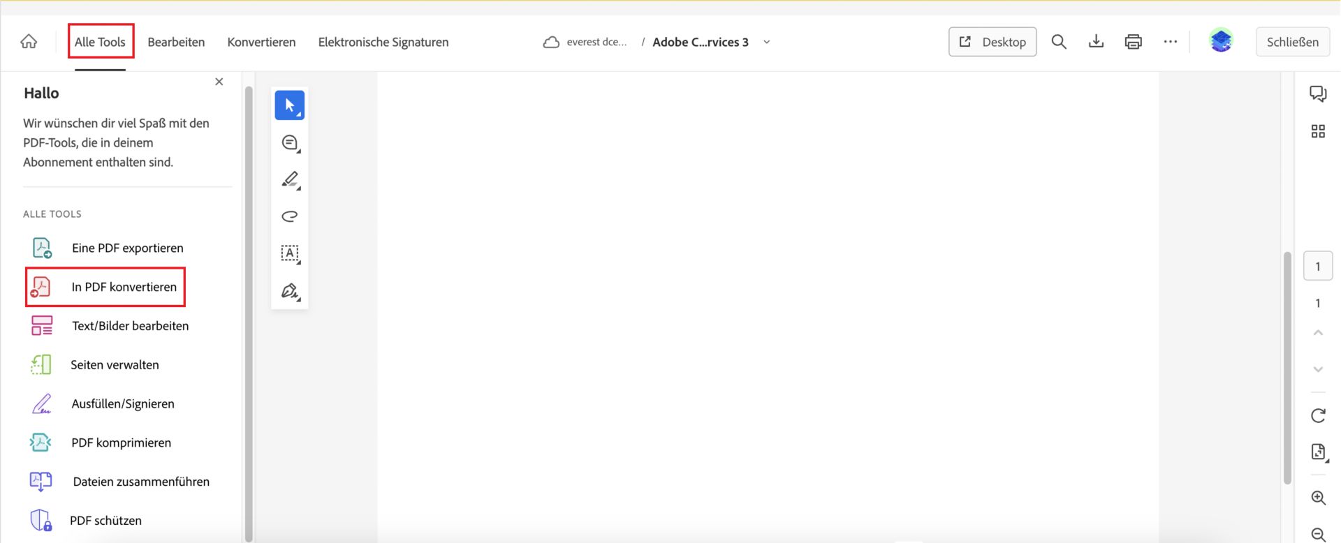Expand the document name dropdown chevron
Viewport: 1341px width, 543px height.
[766, 42]
